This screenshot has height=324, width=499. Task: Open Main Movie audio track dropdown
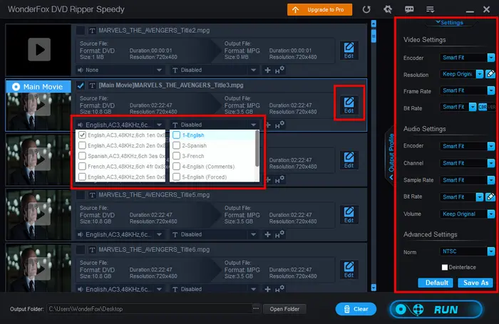(x=120, y=125)
